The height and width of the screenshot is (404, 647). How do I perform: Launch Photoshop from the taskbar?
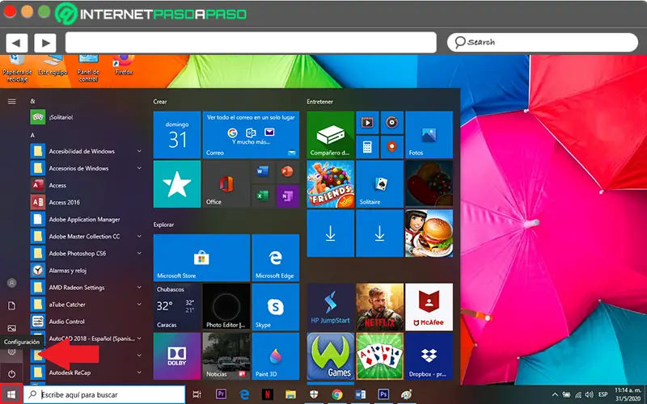tap(383, 394)
